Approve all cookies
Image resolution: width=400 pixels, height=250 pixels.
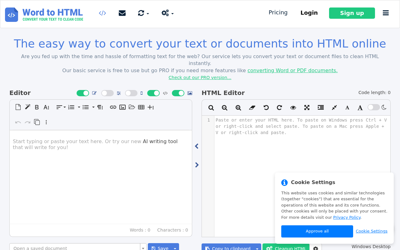(x=317, y=231)
